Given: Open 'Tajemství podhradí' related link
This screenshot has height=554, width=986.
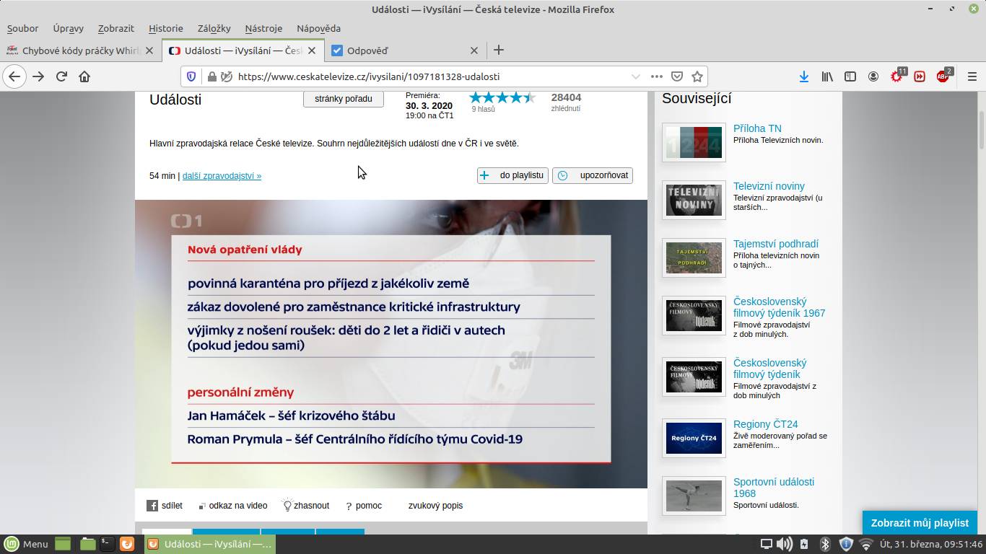Looking at the screenshot, I should 776,244.
